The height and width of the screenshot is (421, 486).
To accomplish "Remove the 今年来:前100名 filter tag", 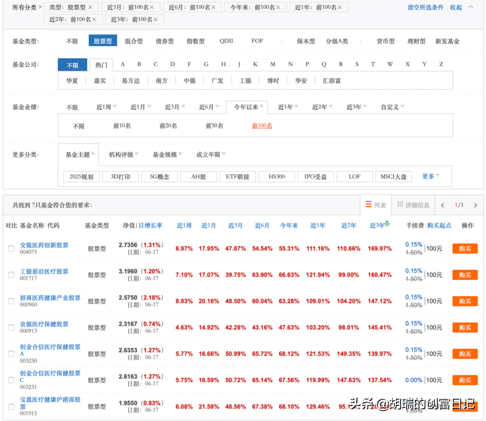I will point(278,7).
